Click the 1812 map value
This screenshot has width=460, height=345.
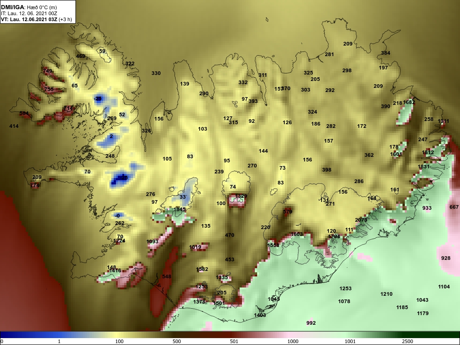428,152
